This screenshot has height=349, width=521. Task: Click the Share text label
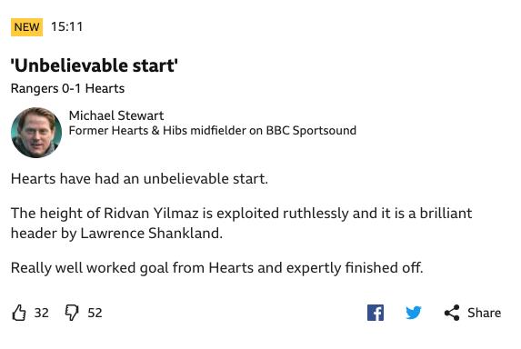(484, 313)
